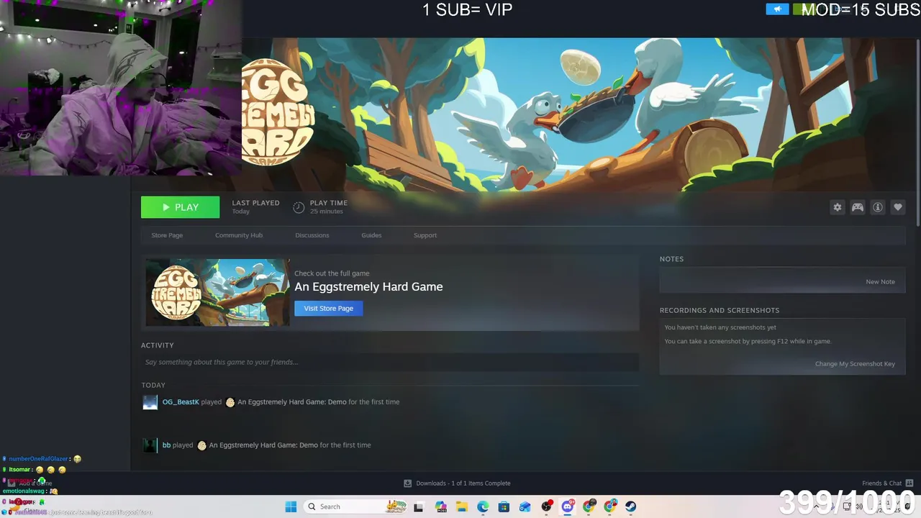This screenshot has height=518, width=921.
Task: Click An Eggstremely Hard Game title
Action: pyautogui.click(x=368, y=286)
